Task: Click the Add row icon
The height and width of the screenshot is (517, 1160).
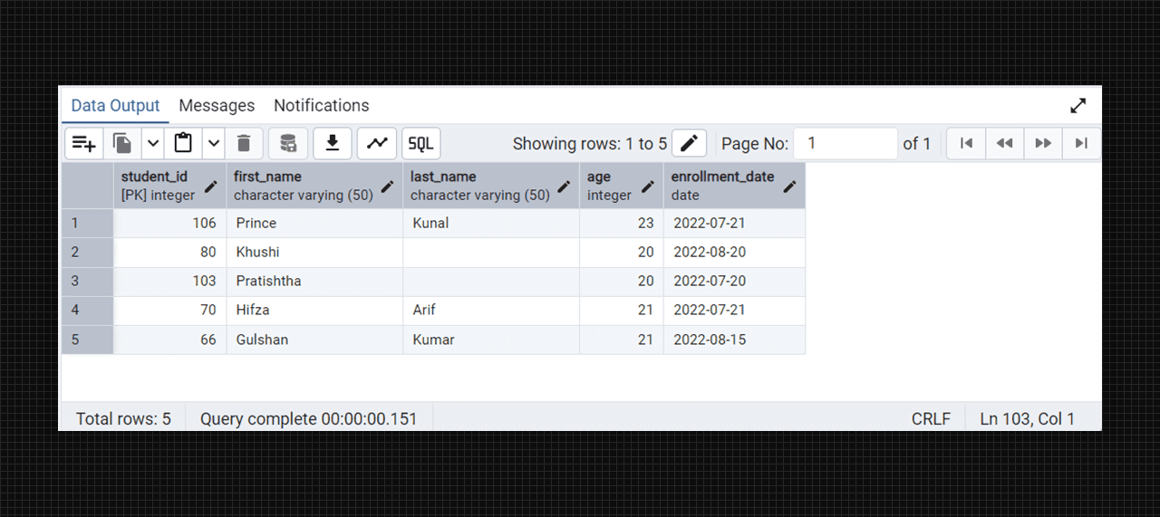Action: click(x=84, y=143)
